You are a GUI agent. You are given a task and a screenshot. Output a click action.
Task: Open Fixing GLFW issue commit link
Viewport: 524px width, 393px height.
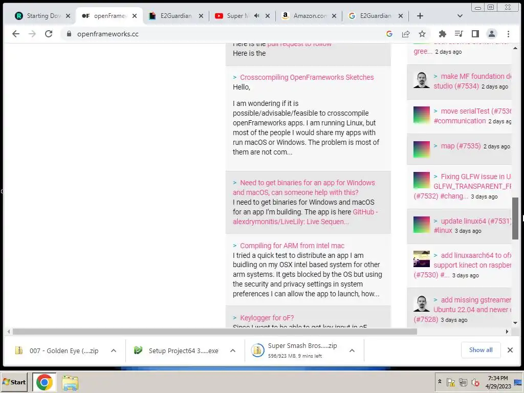(463, 186)
